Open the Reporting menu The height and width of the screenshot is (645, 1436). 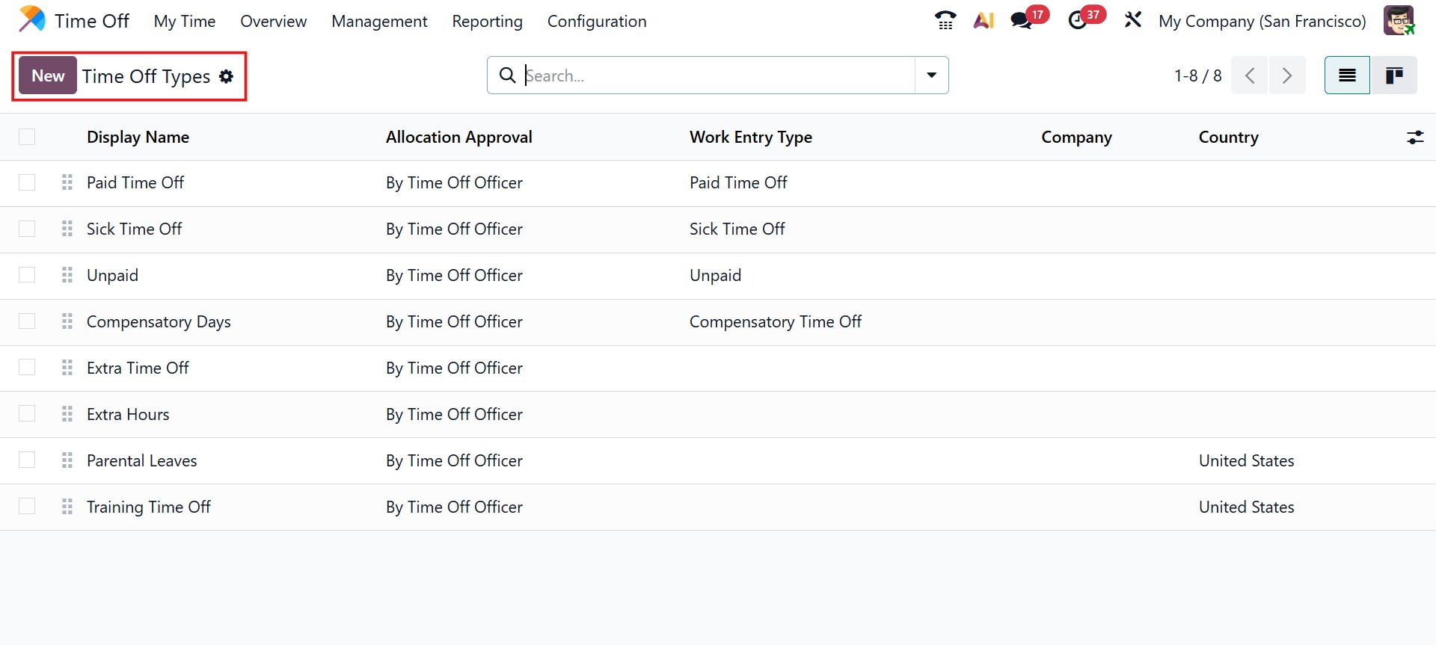coord(487,21)
